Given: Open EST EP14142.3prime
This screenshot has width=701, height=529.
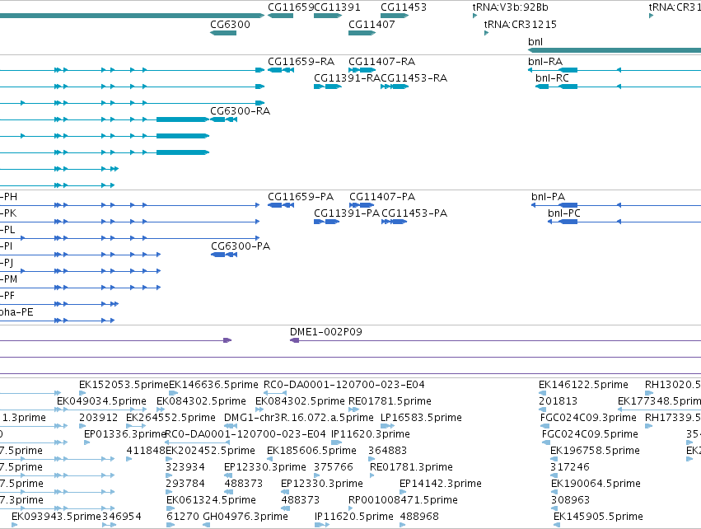Looking at the screenshot, I should coord(441,484).
